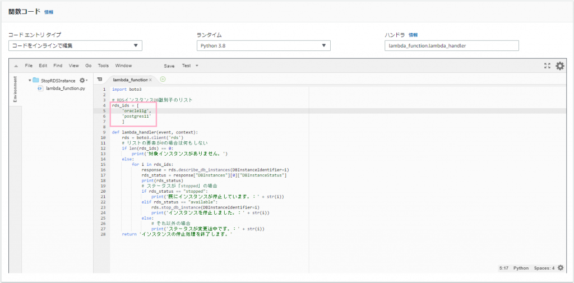The width and height of the screenshot is (574, 283).
Task: Add new tab with plus icon
Action: (x=163, y=79)
